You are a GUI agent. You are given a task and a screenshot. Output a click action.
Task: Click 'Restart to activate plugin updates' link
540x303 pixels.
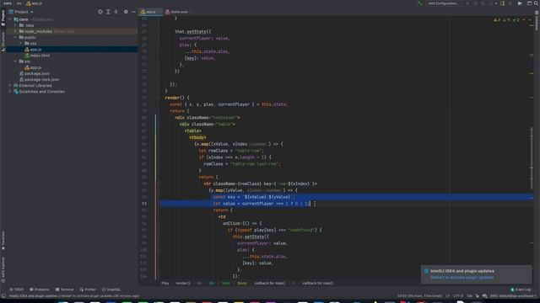[x=462, y=278]
